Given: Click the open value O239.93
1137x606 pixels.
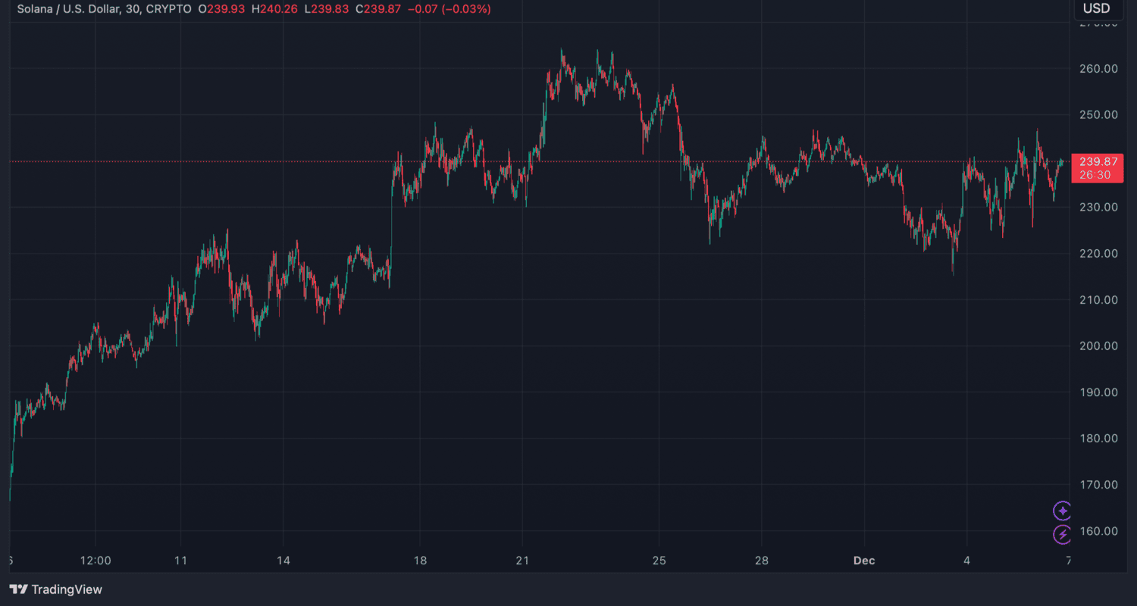Looking at the screenshot, I should coord(222,9).
